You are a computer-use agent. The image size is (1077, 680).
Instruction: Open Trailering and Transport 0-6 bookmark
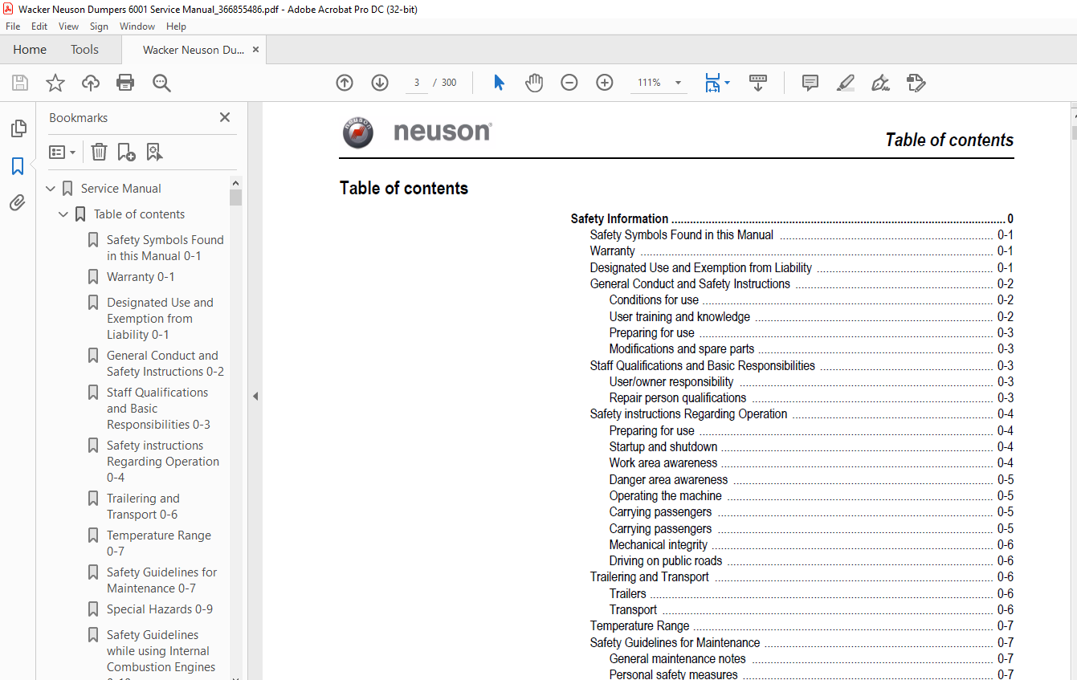click(x=143, y=507)
